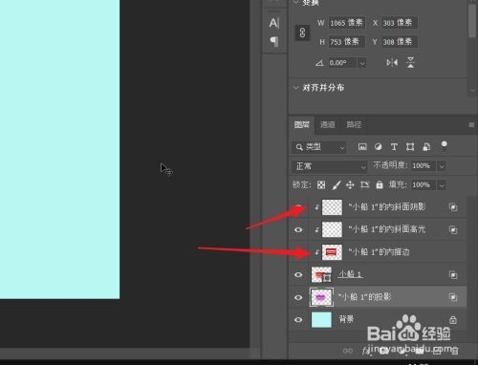478x365 pixels.
Task: Toggle visibility of the 内斜面高光 layer
Action: [298, 229]
